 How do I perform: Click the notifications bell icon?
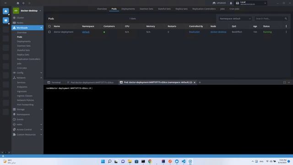click(x=231, y=3)
